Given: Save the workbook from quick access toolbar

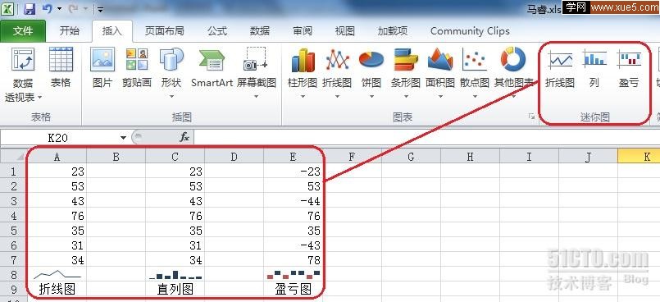Looking at the screenshot, I should coord(30,9).
